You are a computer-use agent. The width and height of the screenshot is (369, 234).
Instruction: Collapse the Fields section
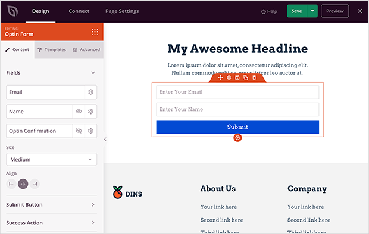coord(93,73)
